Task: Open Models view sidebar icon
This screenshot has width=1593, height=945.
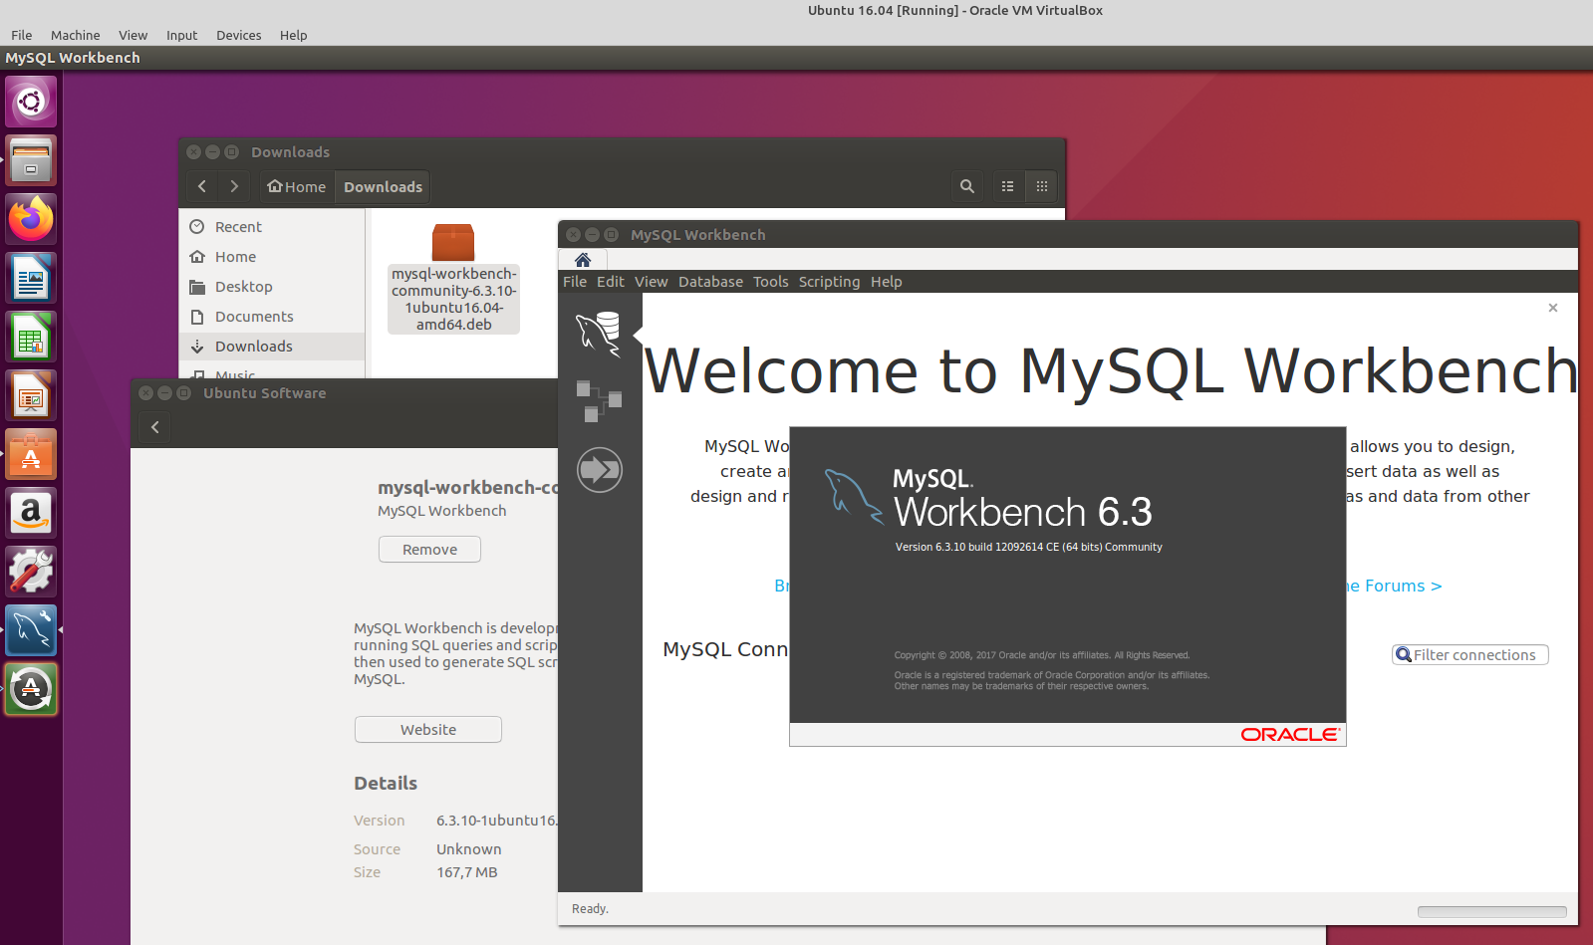Action: [600, 401]
